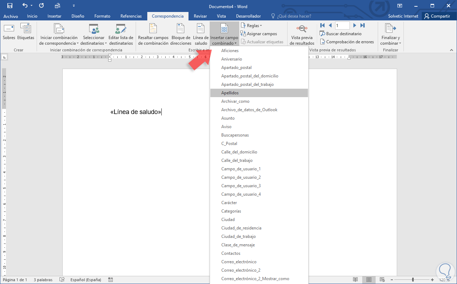Switch to the Desarrollador tab
The width and height of the screenshot is (457, 284).
pyautogui.click(x=248, y=16)
